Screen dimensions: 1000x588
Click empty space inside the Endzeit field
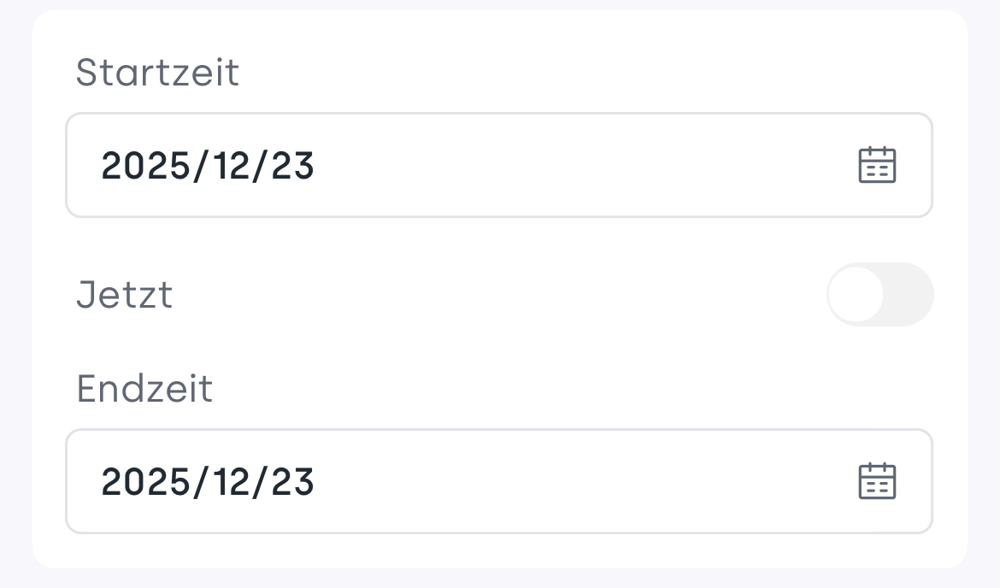pyautogui.click(x=581, y=481)
